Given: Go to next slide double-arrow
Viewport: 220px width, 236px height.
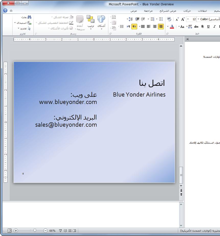Looking at the screenshot, I should point(181,194).
